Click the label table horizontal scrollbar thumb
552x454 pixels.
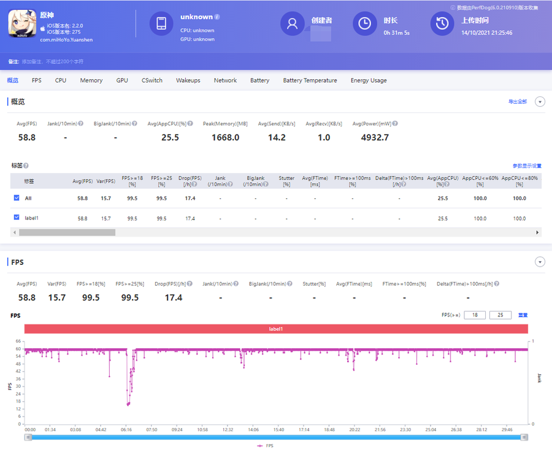click(67, 232)
